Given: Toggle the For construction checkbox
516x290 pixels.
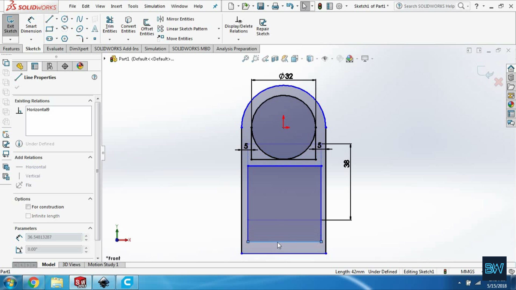Looking at the screenshot, I should (28, 207).
